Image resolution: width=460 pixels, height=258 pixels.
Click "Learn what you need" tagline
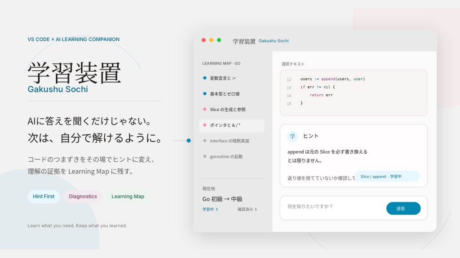pos(77,226)
